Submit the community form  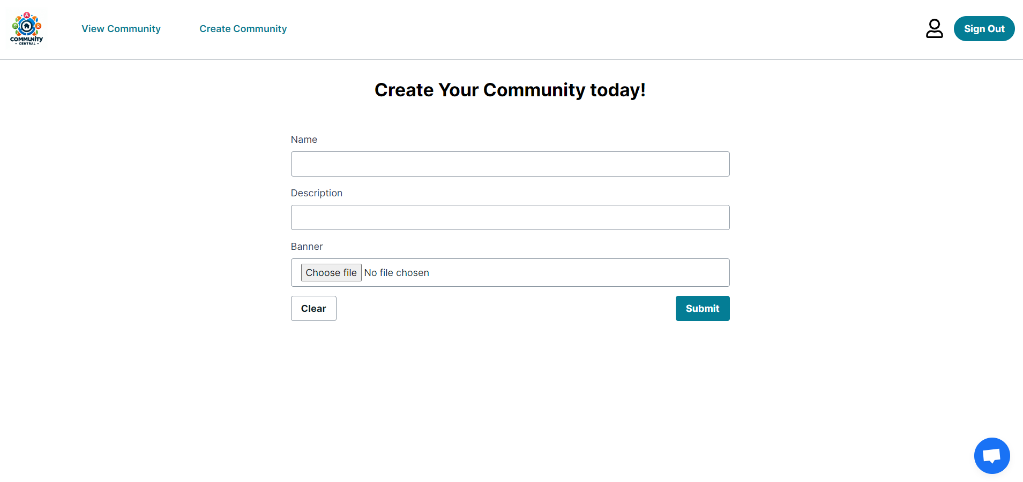[702, 309]
